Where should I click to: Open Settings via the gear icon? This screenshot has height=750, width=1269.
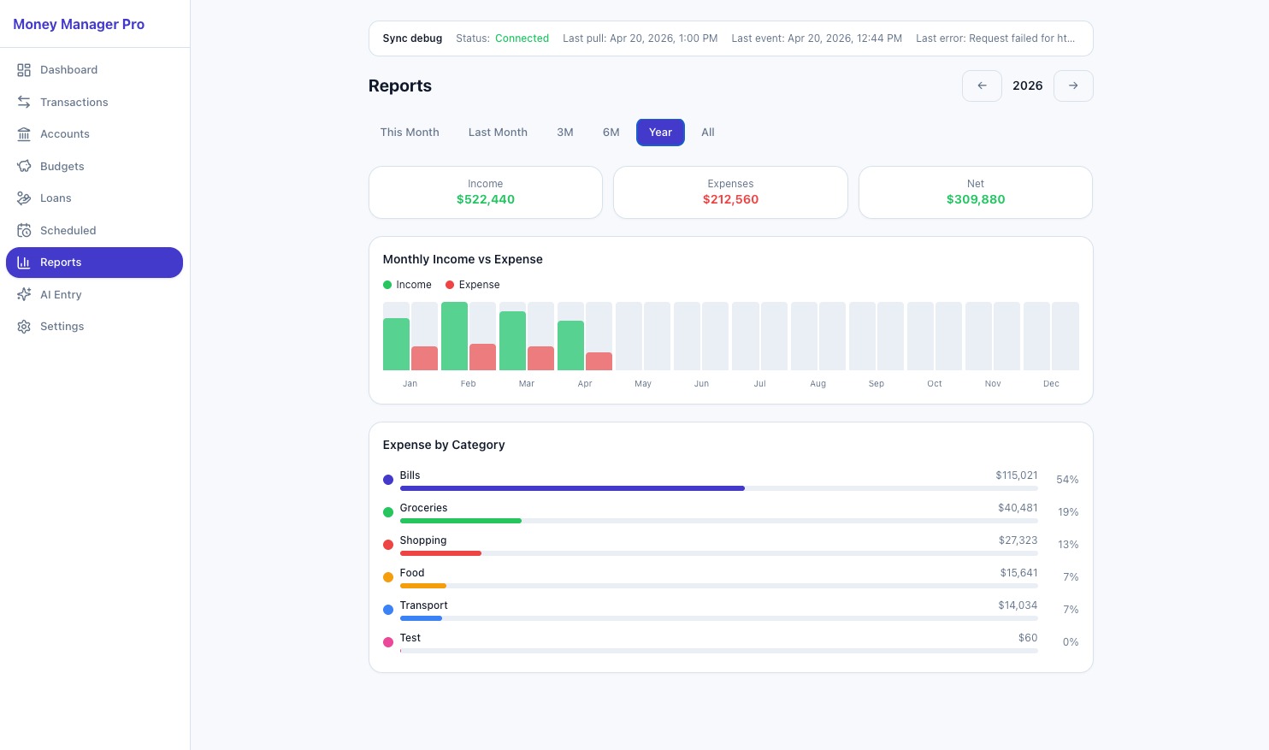pyautogui.click(x=24, y=327)
